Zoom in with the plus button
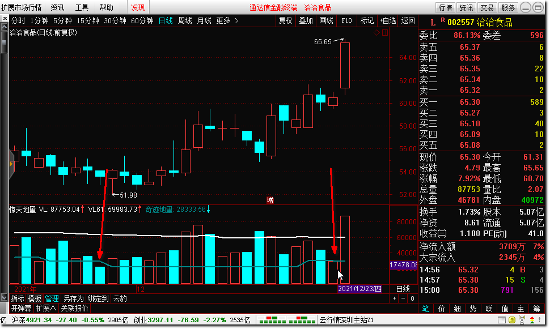550x329 pixels. 395,298
